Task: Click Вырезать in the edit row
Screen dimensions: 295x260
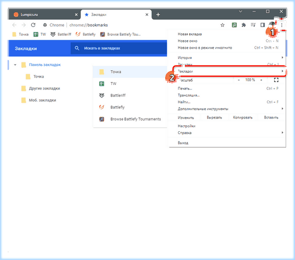Action: [x=214, y=117]
